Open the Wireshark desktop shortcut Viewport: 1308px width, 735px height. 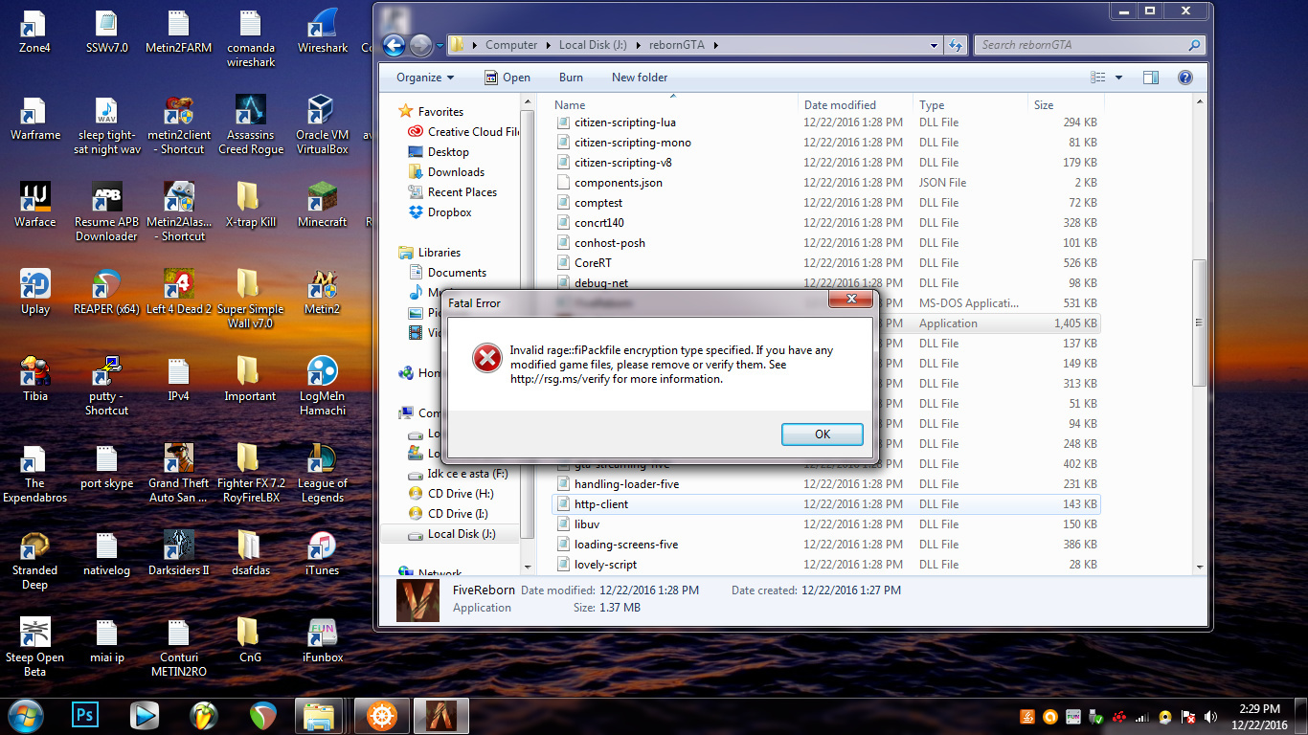pyautogui.click(x=323, y=33)
